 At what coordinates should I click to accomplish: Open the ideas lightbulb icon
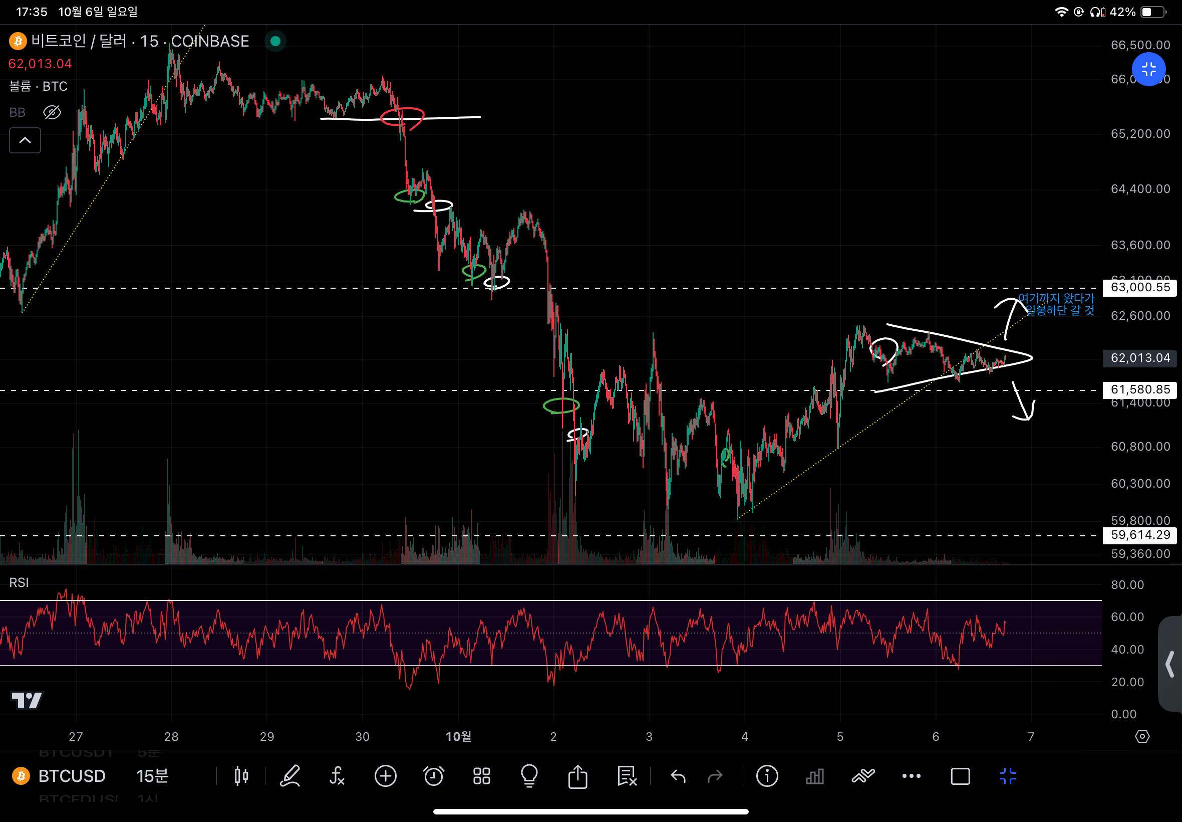pos(529,776)
